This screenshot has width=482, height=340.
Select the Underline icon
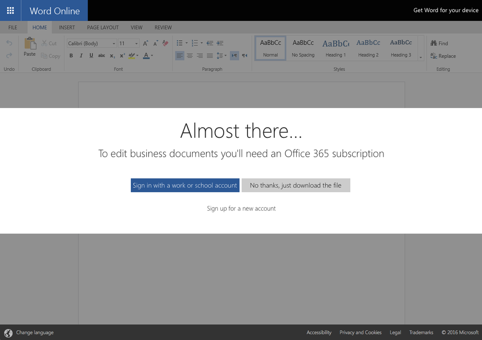91,56
